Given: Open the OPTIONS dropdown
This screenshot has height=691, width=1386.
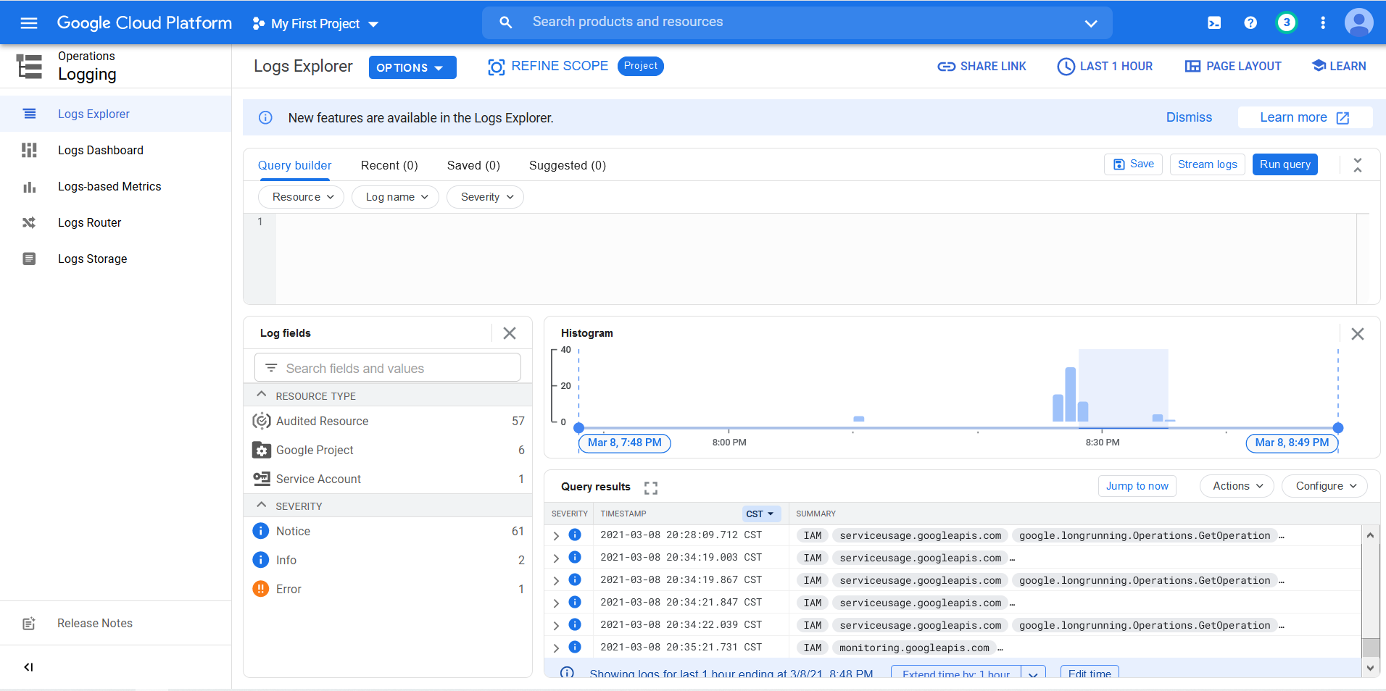Looking at the screenshot, I should pos(412,67).
